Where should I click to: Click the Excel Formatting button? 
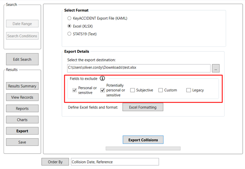[142, 107]
